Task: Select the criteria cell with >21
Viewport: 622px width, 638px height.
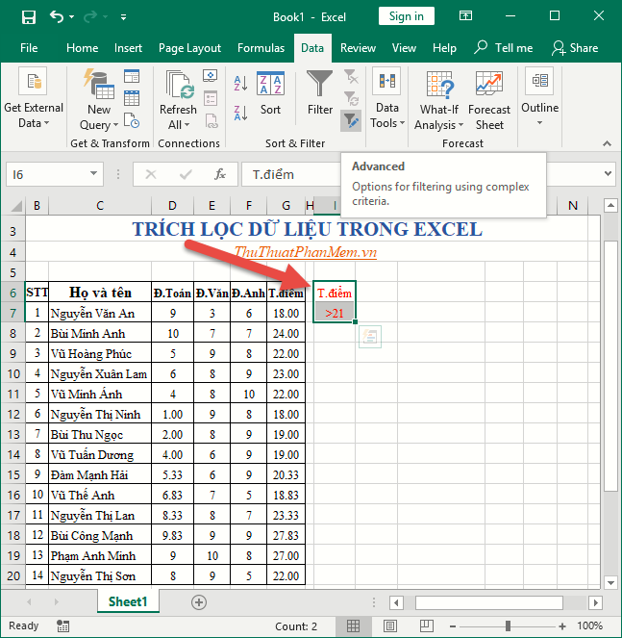Action: tap(335, 313)
